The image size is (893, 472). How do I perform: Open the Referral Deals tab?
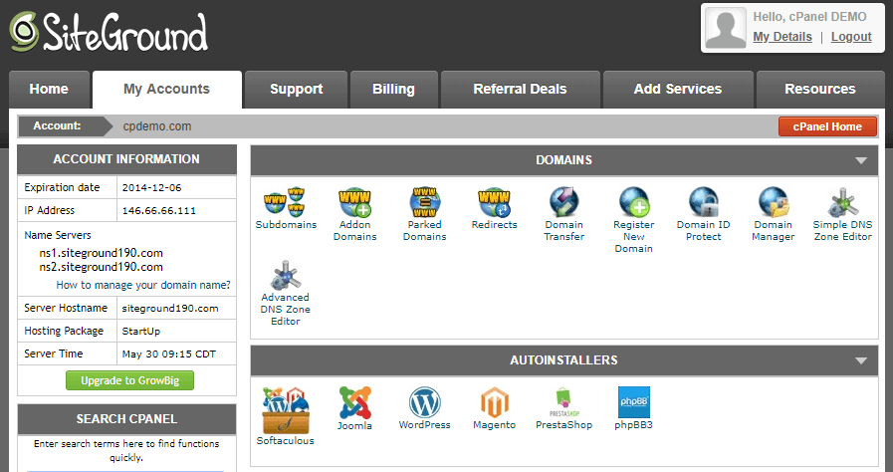coord(520,90)
